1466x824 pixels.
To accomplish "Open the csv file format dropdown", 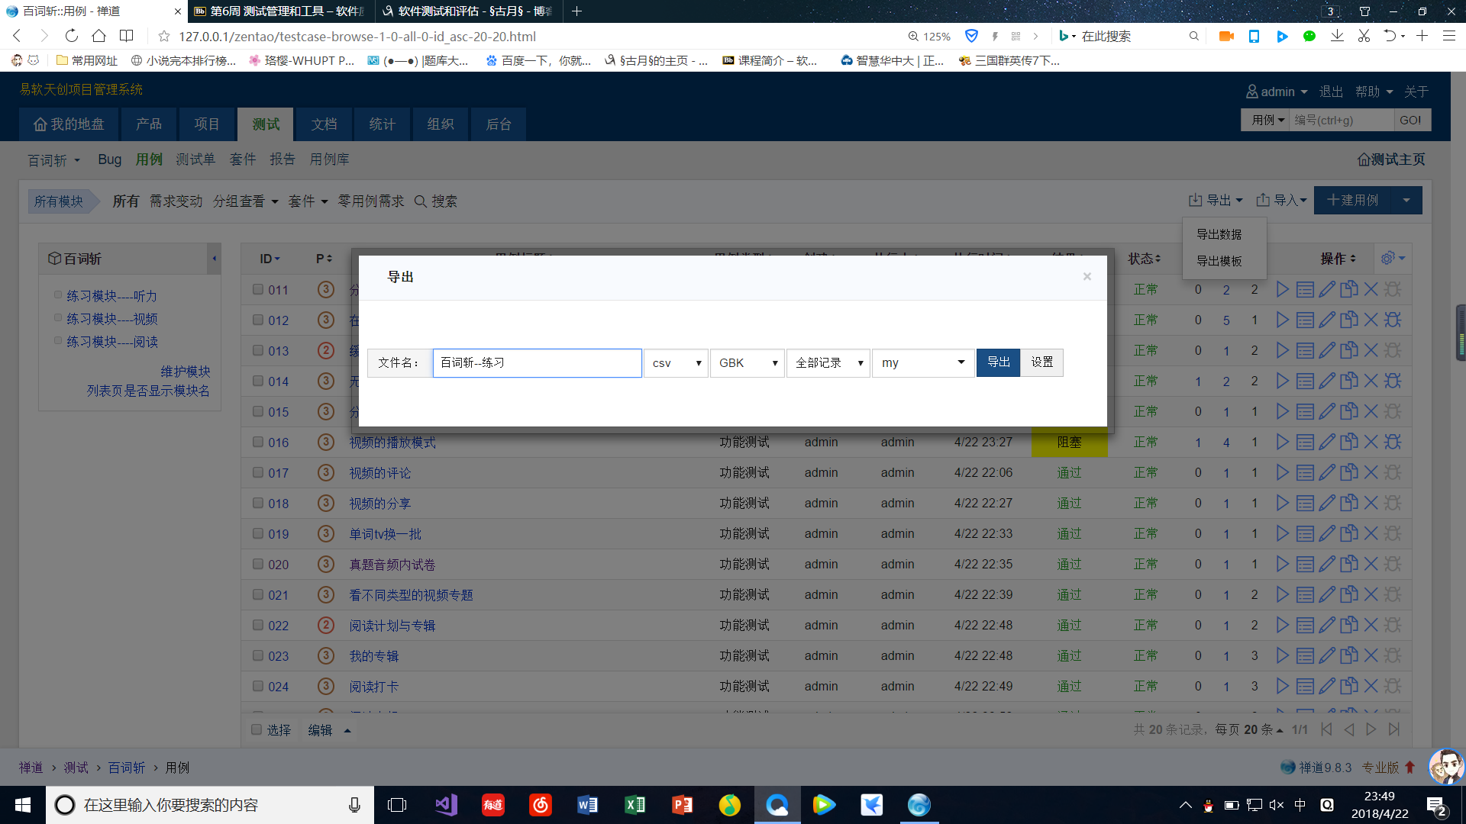I will pos(676,363).
